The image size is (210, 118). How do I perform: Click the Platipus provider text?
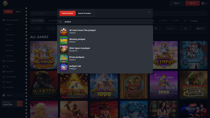point(73,69)
